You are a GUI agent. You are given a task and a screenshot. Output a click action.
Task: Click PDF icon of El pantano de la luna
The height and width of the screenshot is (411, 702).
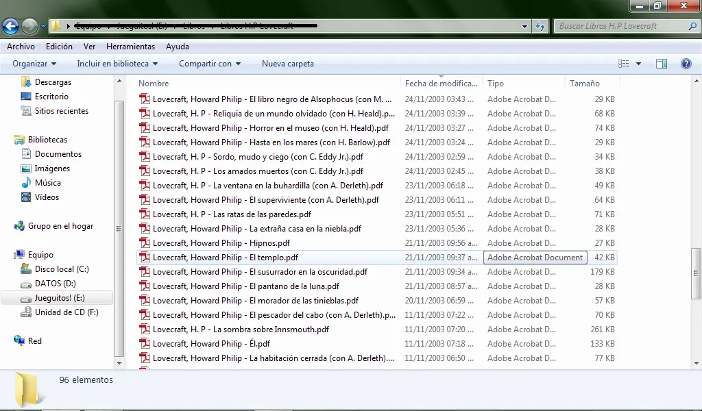click(144, 286)
